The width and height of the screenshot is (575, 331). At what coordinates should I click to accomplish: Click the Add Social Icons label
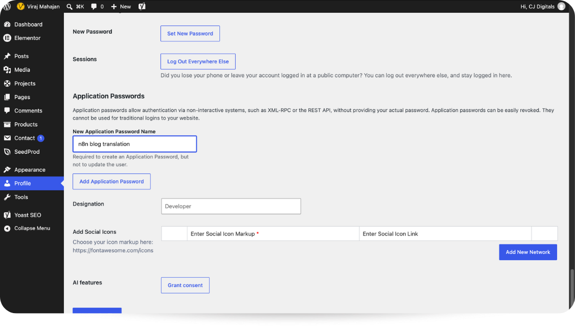tap(94, 232)
